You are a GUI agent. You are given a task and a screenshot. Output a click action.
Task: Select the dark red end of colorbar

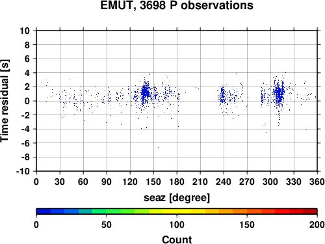pos(310,211)
